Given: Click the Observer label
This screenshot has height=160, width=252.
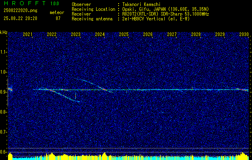Looking at the screenshot, I should 81,4.
